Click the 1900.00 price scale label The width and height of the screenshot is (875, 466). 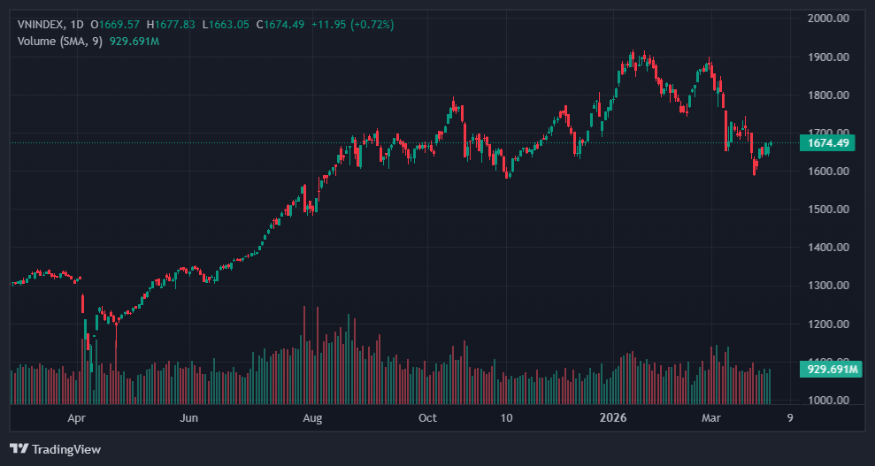point(828,57)
